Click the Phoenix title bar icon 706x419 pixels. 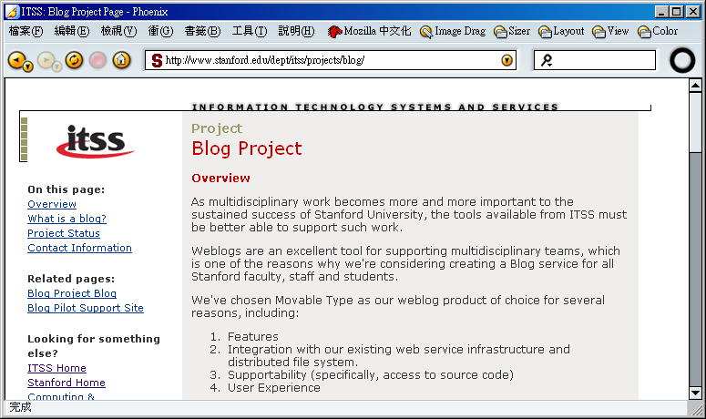12,12
